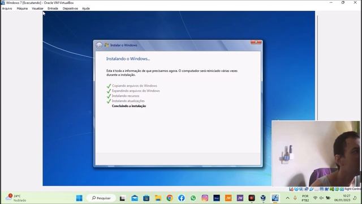Open Instagram from the taskbar
Screen dimensions: 362x204
point(205,198)
